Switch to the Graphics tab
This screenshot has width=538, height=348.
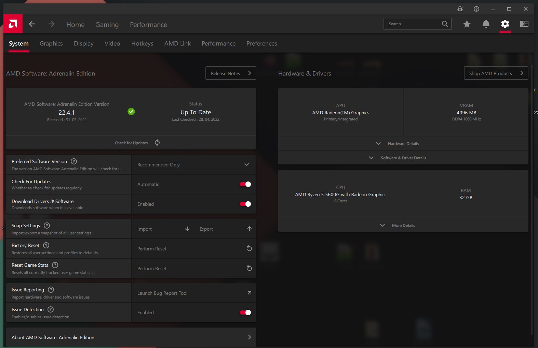(51, 44)
